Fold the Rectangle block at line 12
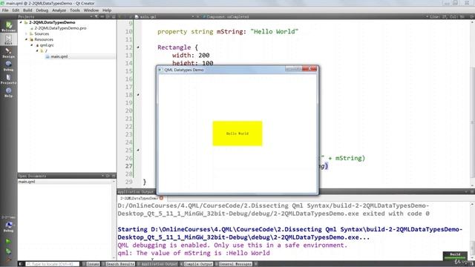 pos(138,47)
